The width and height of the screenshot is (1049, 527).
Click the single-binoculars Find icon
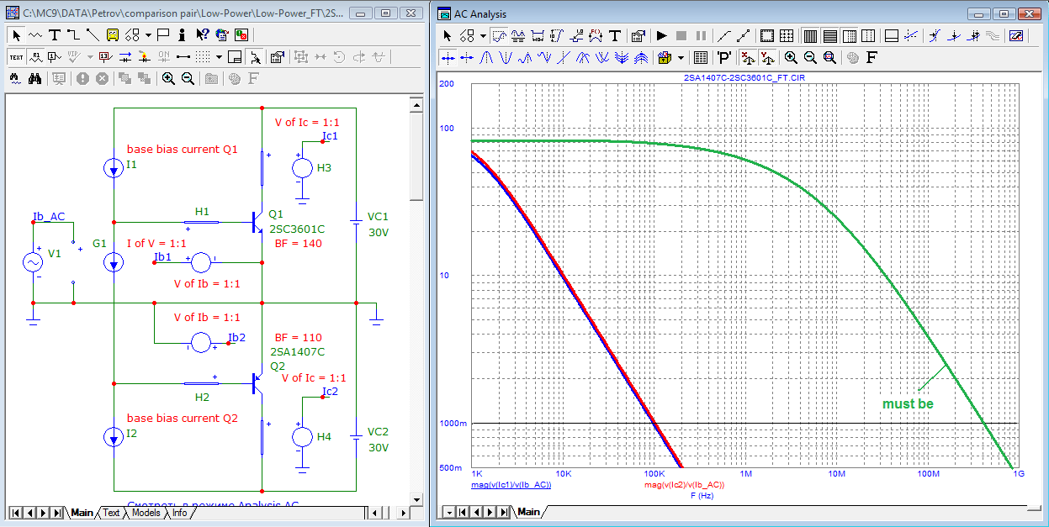(x=15, y=78)
